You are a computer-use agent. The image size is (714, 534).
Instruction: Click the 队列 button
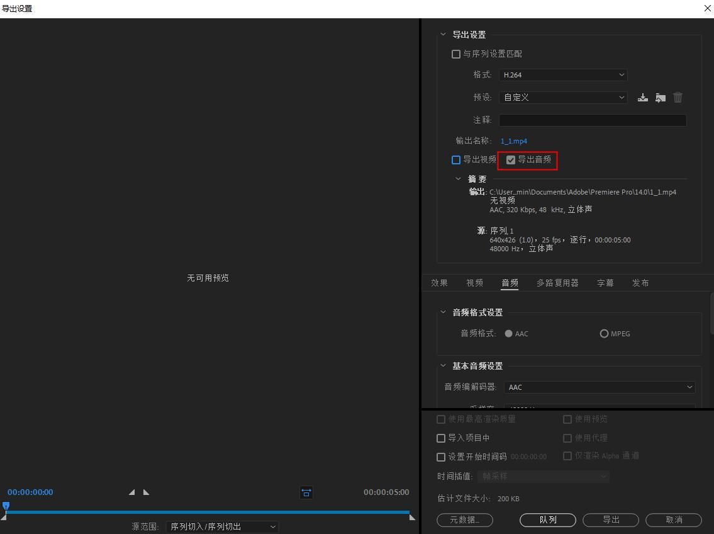pyautogui.click(x=548, y=520)
